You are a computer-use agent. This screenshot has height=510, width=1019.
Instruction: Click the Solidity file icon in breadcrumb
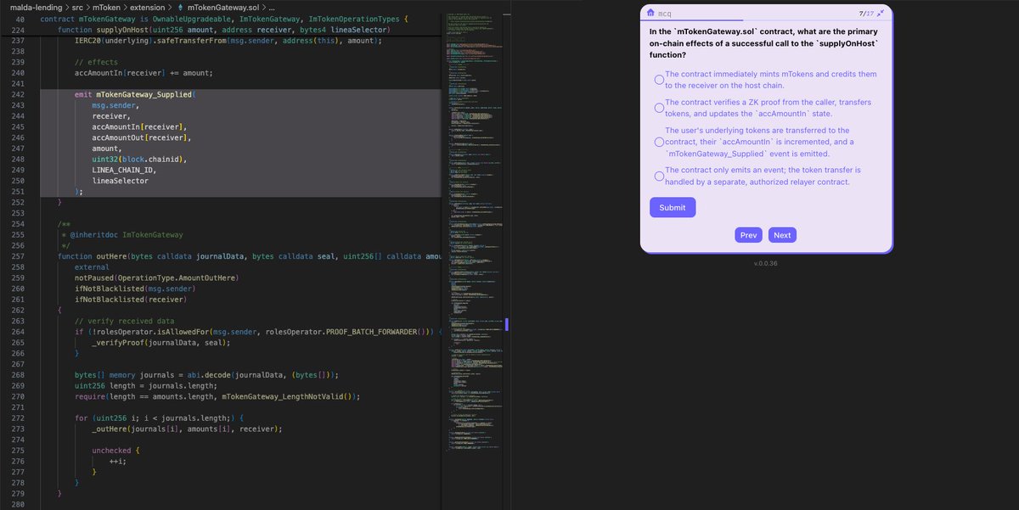[180, 7]
